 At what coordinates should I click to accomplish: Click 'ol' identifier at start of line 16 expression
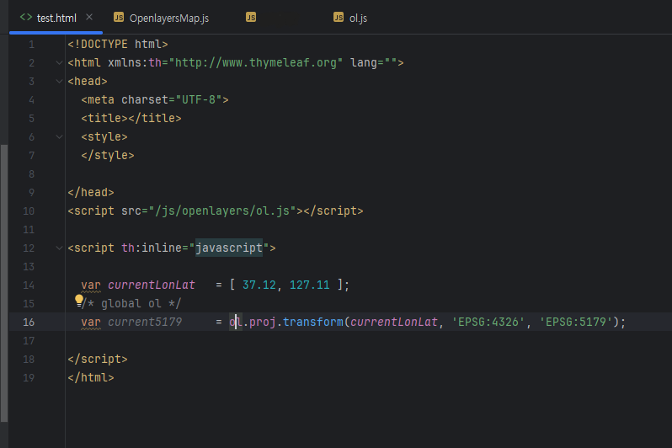[236, 322]
